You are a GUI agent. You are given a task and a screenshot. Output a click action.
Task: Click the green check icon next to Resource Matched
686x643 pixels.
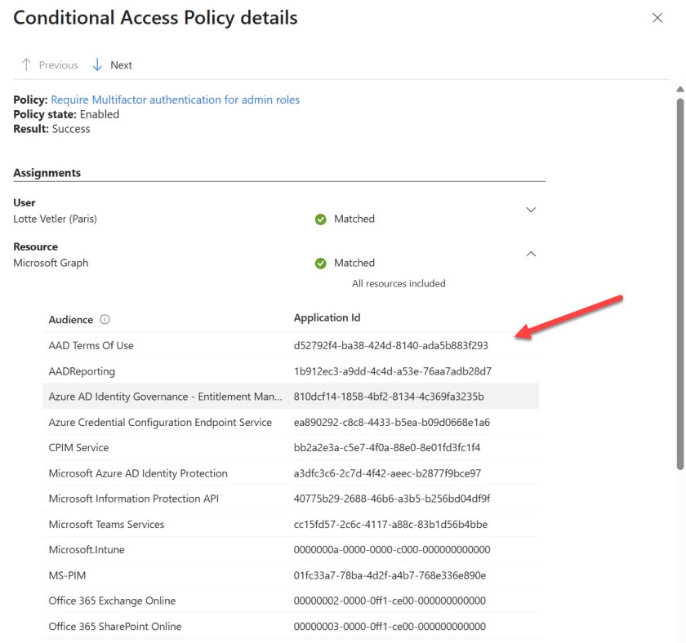click(321, 263)
